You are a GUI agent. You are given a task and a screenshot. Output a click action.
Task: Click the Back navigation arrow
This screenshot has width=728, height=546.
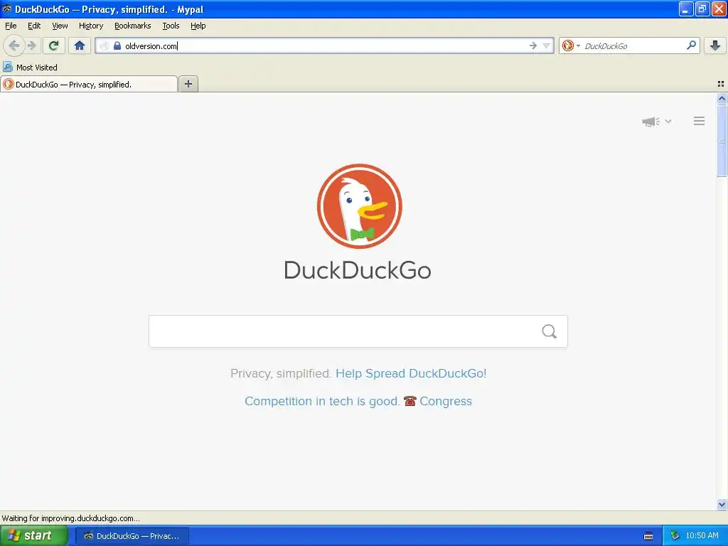14,45
